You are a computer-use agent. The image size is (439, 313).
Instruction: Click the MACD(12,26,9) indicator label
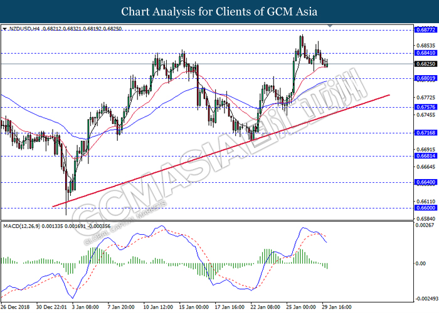(22, 226)
